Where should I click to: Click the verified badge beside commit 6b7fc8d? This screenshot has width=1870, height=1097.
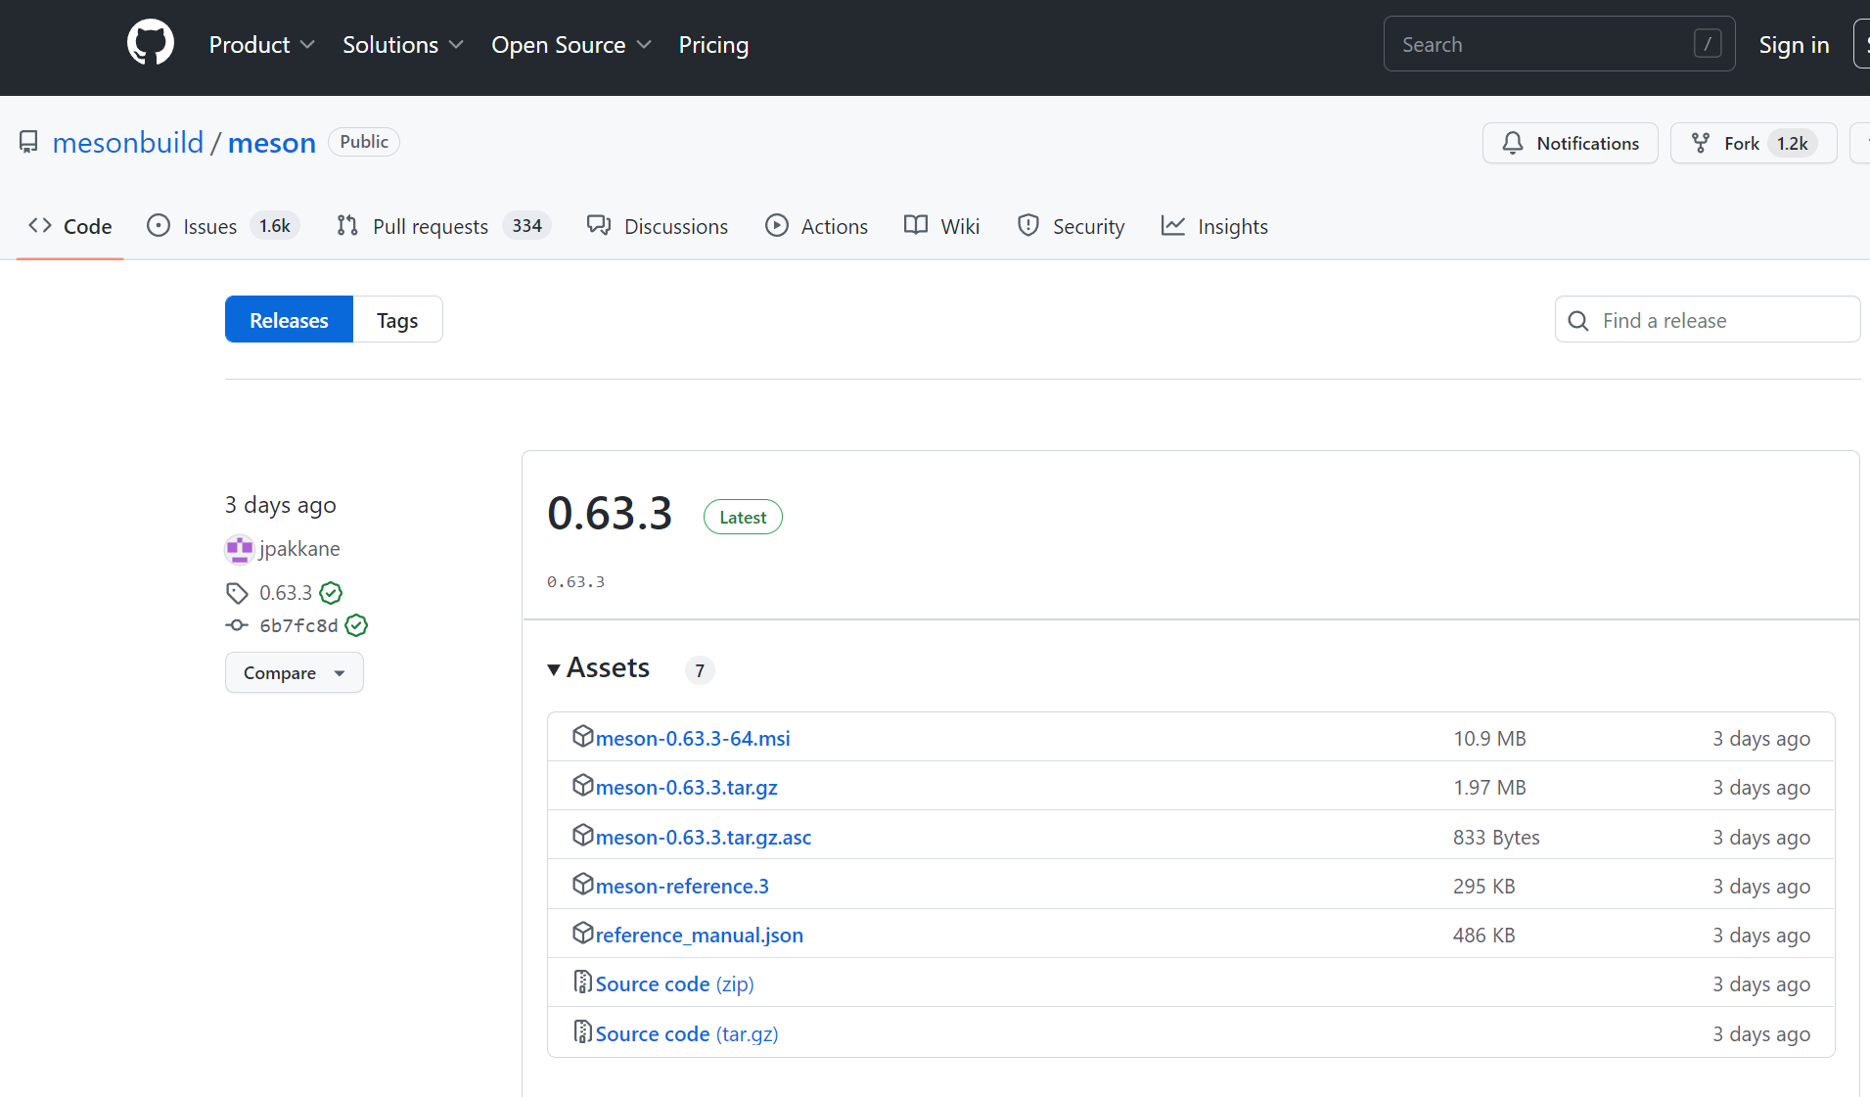point(357,625)
